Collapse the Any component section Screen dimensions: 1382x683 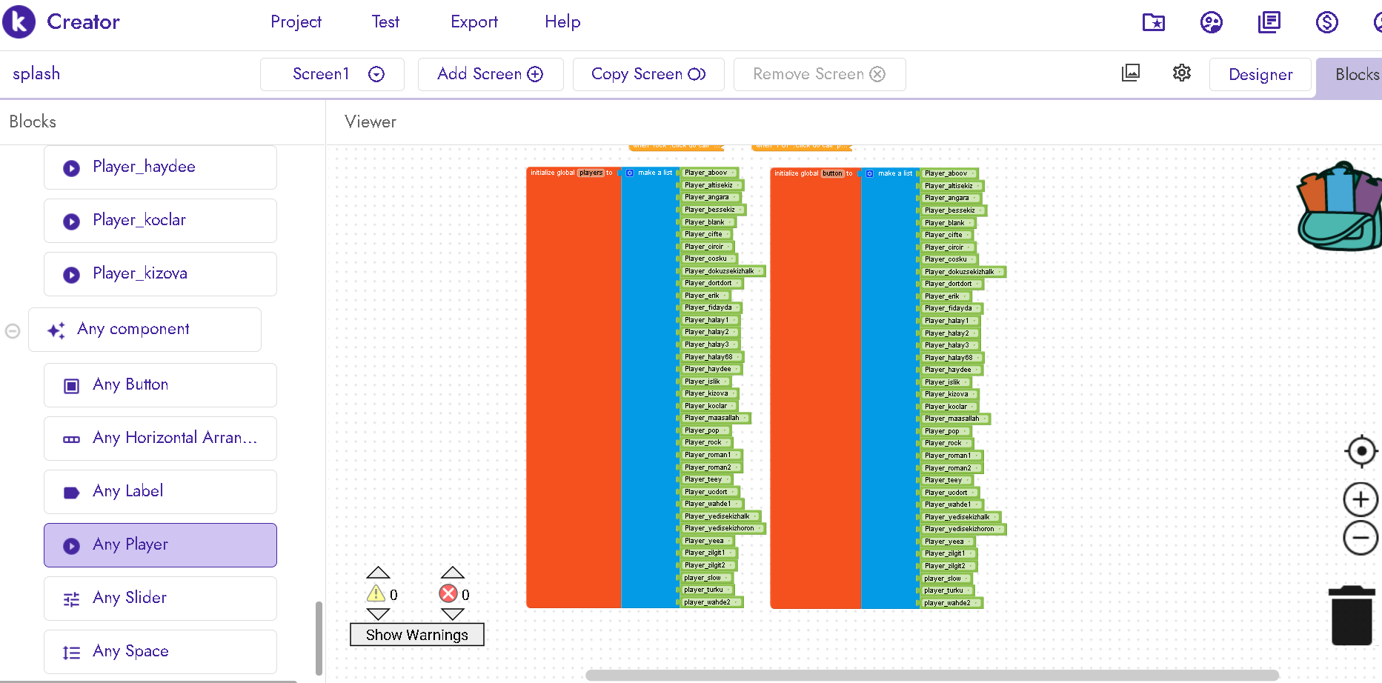(13, 331)
